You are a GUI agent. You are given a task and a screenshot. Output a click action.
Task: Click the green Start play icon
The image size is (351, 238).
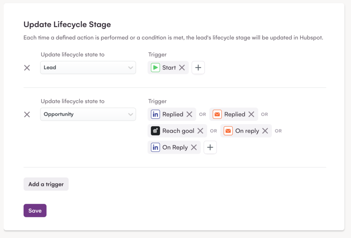pos(155,67)
